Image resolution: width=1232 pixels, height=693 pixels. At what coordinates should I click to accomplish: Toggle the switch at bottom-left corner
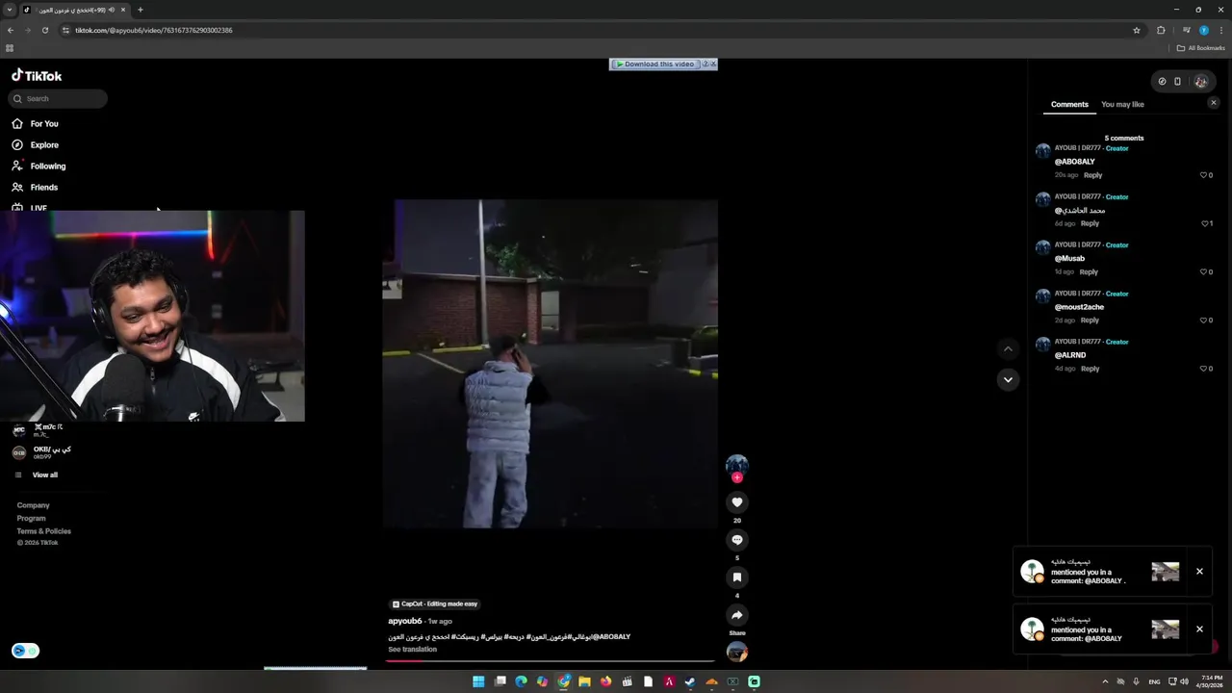pyautogui.click(x=26, y=651)
